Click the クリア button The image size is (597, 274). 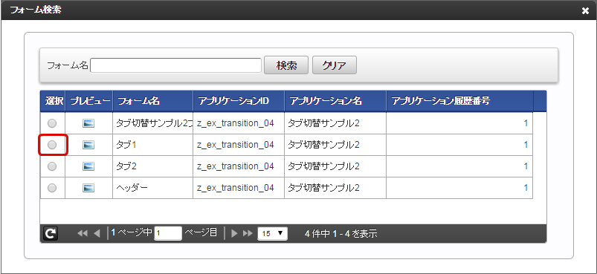tap(335, 65)
